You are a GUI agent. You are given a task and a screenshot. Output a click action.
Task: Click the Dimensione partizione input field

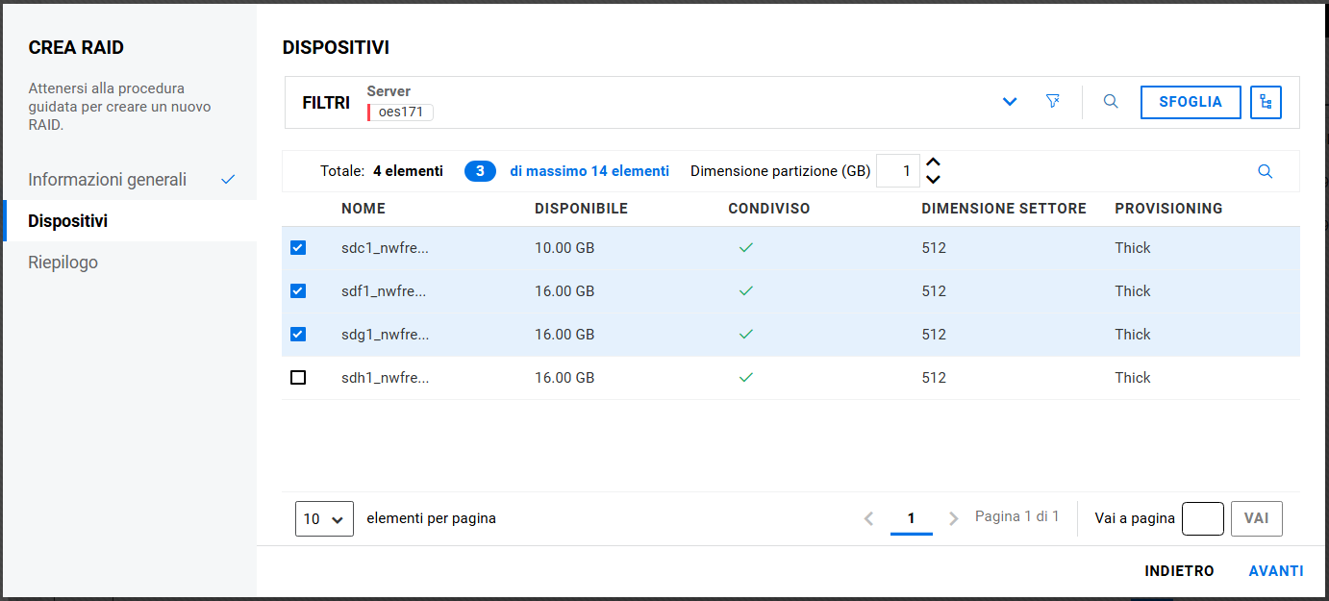click(897, 171)
